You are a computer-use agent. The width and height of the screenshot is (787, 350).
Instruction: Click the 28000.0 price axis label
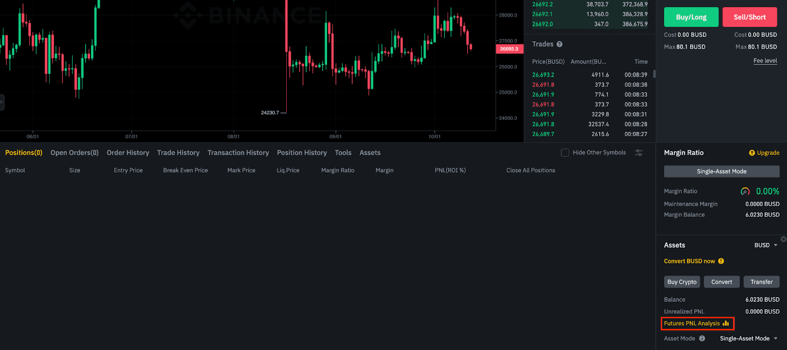coord(508,15)
